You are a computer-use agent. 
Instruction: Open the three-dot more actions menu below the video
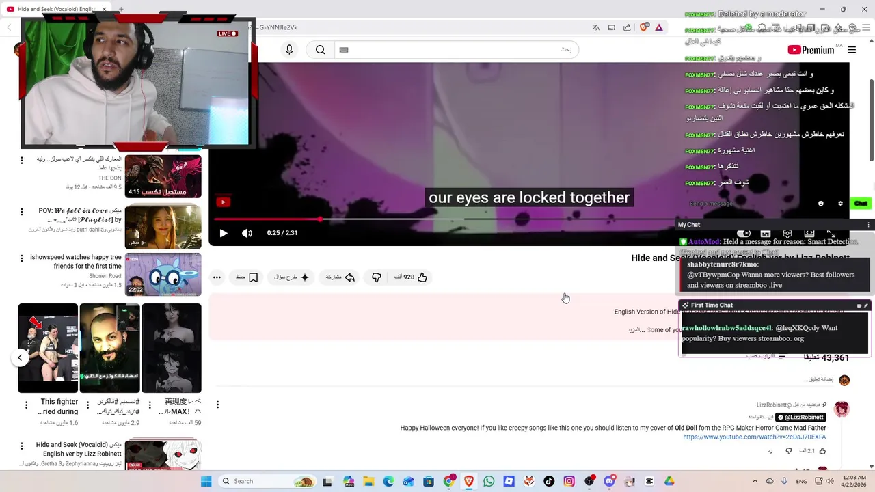coord(217,277)
